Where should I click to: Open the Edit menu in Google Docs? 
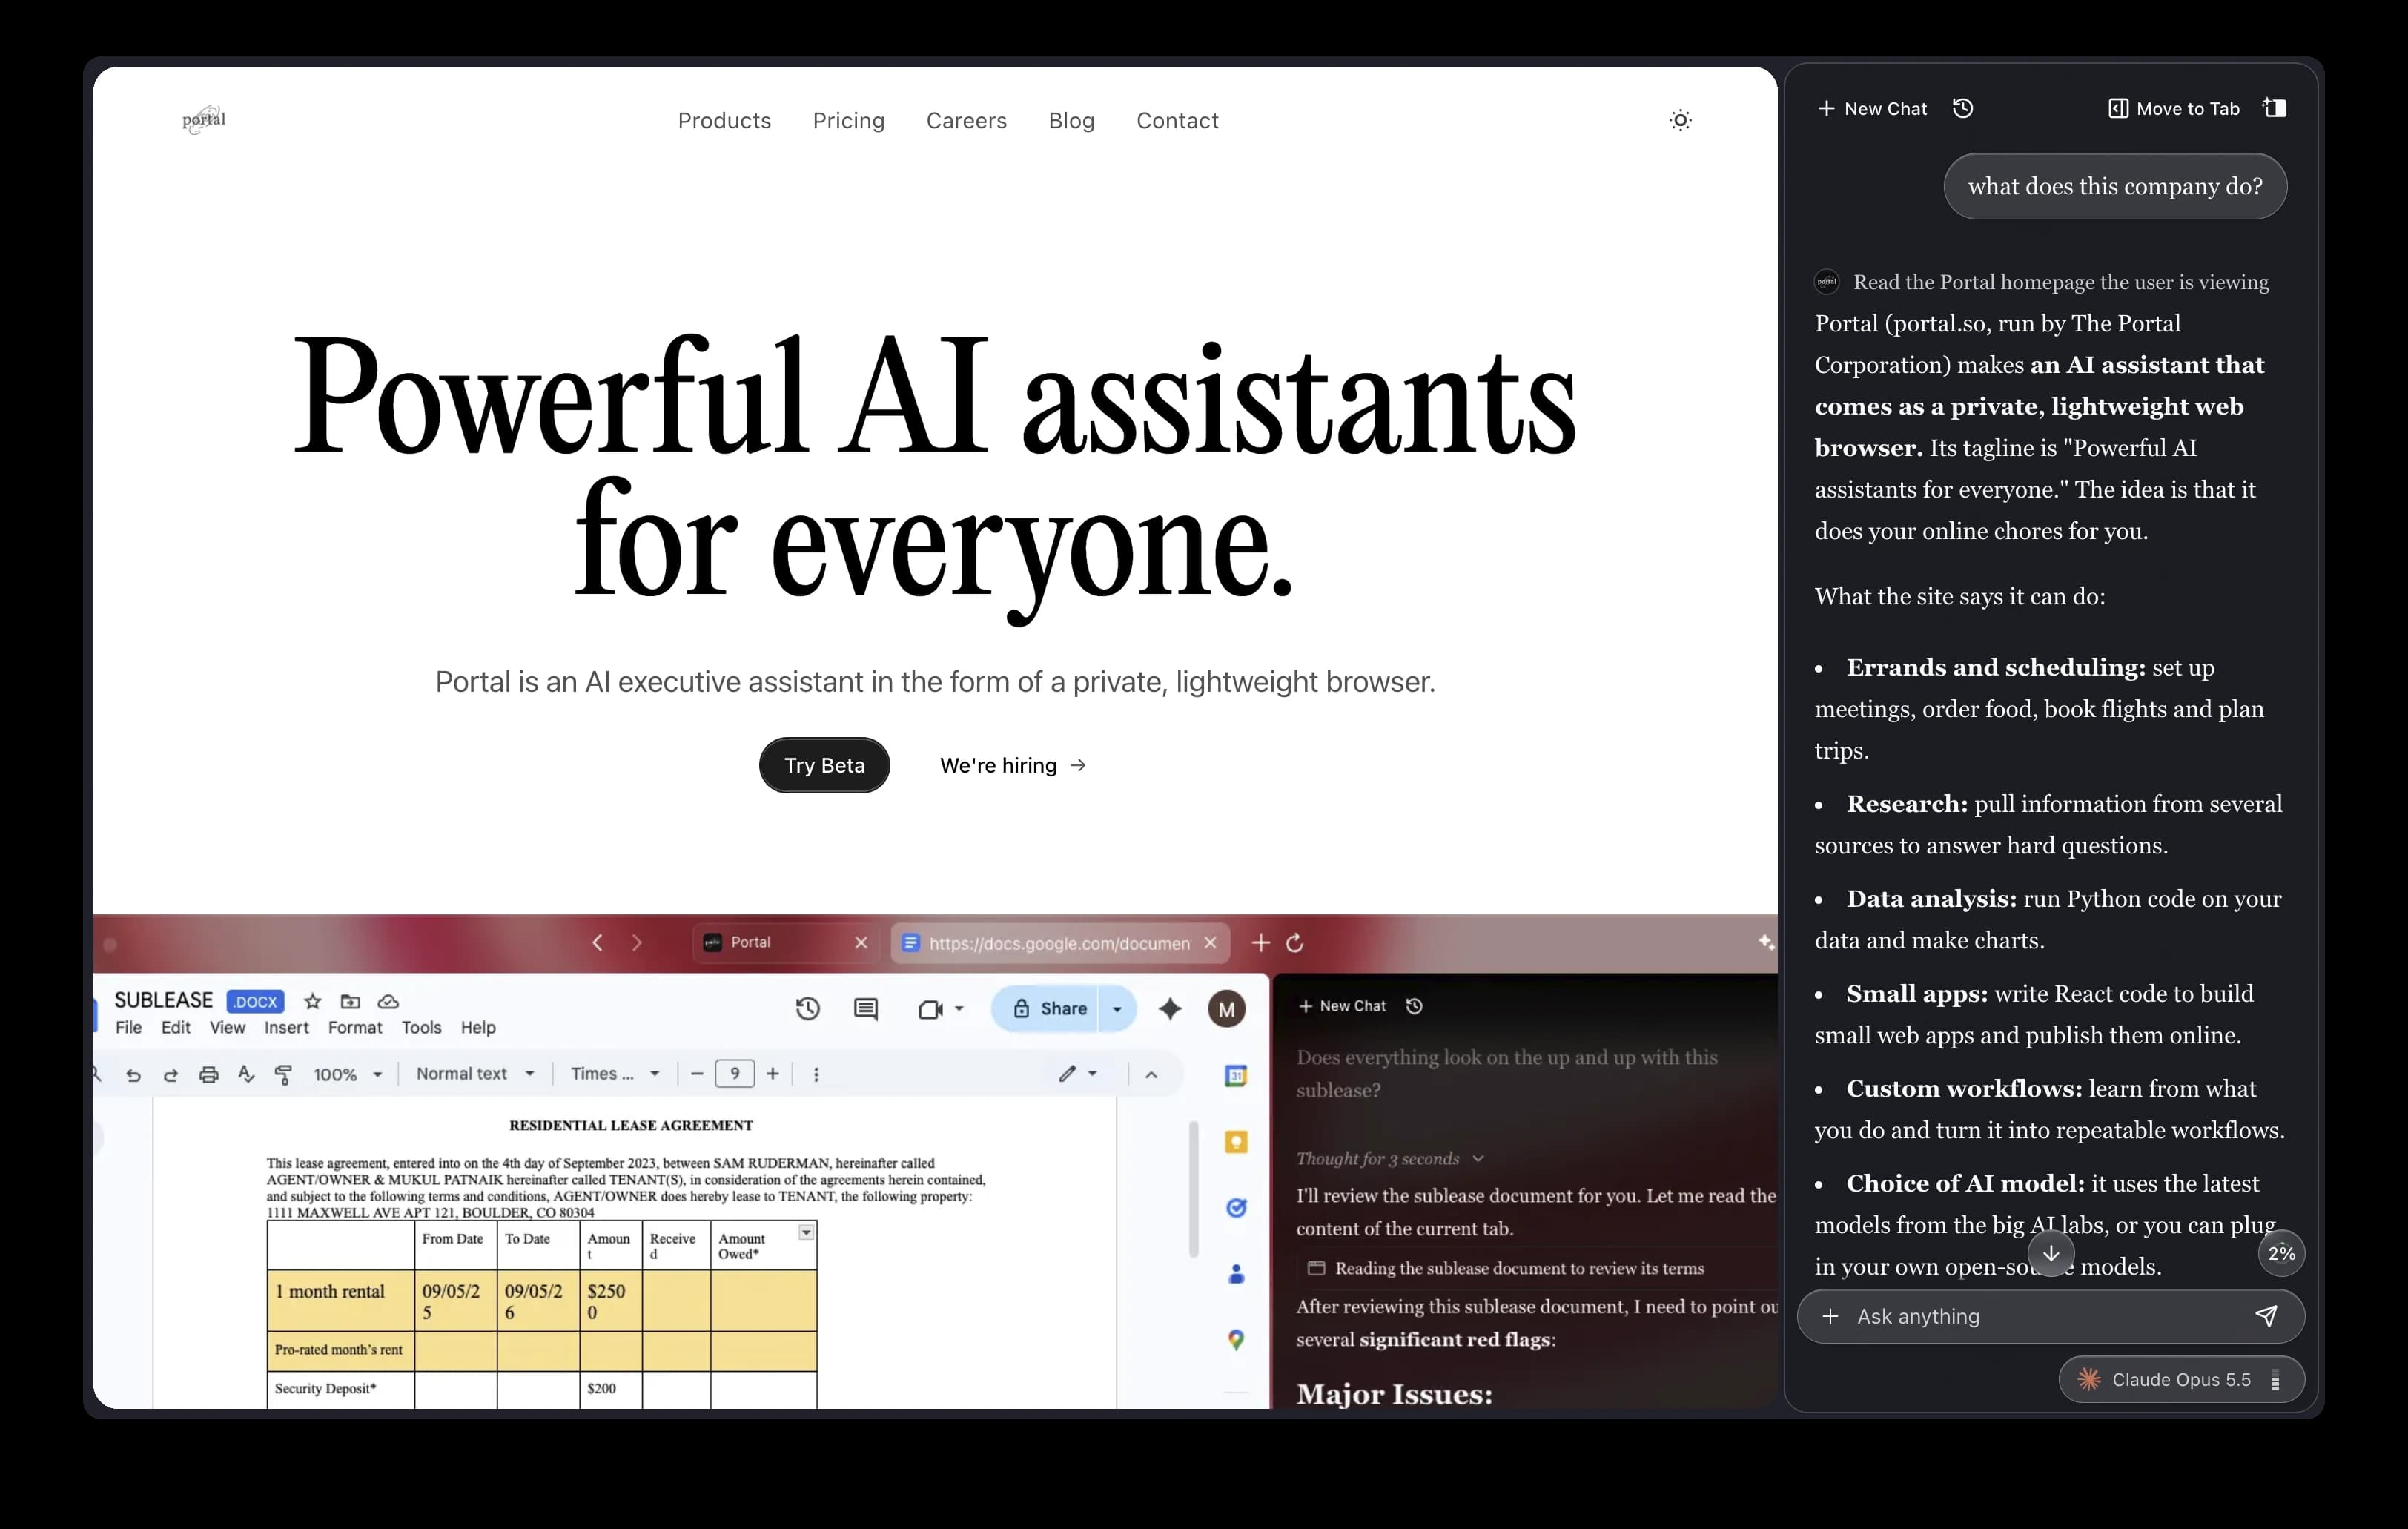tap(175, 1027)
